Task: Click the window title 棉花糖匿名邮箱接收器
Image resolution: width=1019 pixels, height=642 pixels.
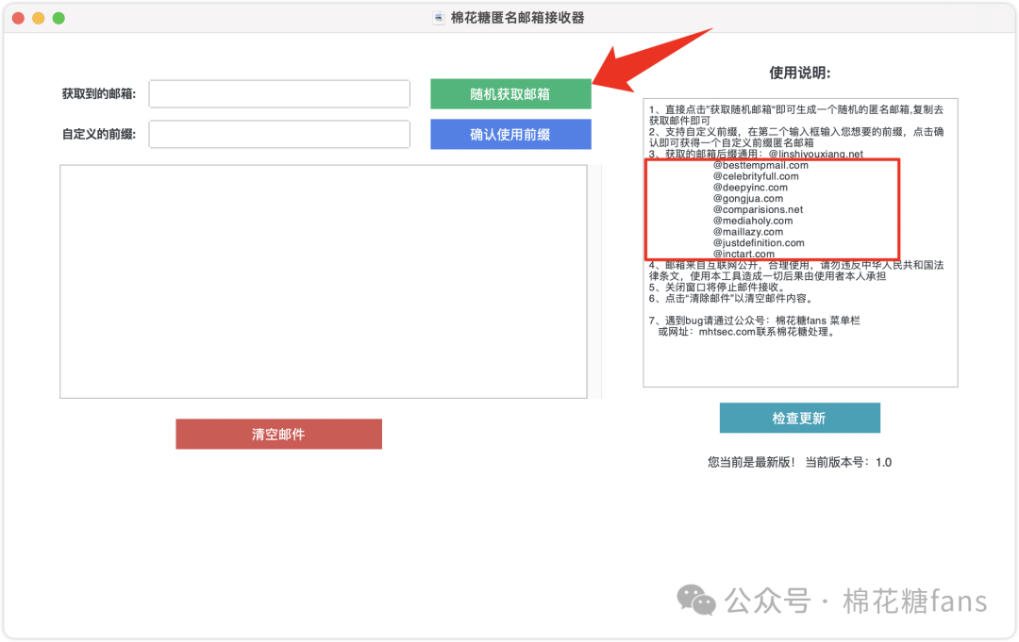Action: point(514,16)
